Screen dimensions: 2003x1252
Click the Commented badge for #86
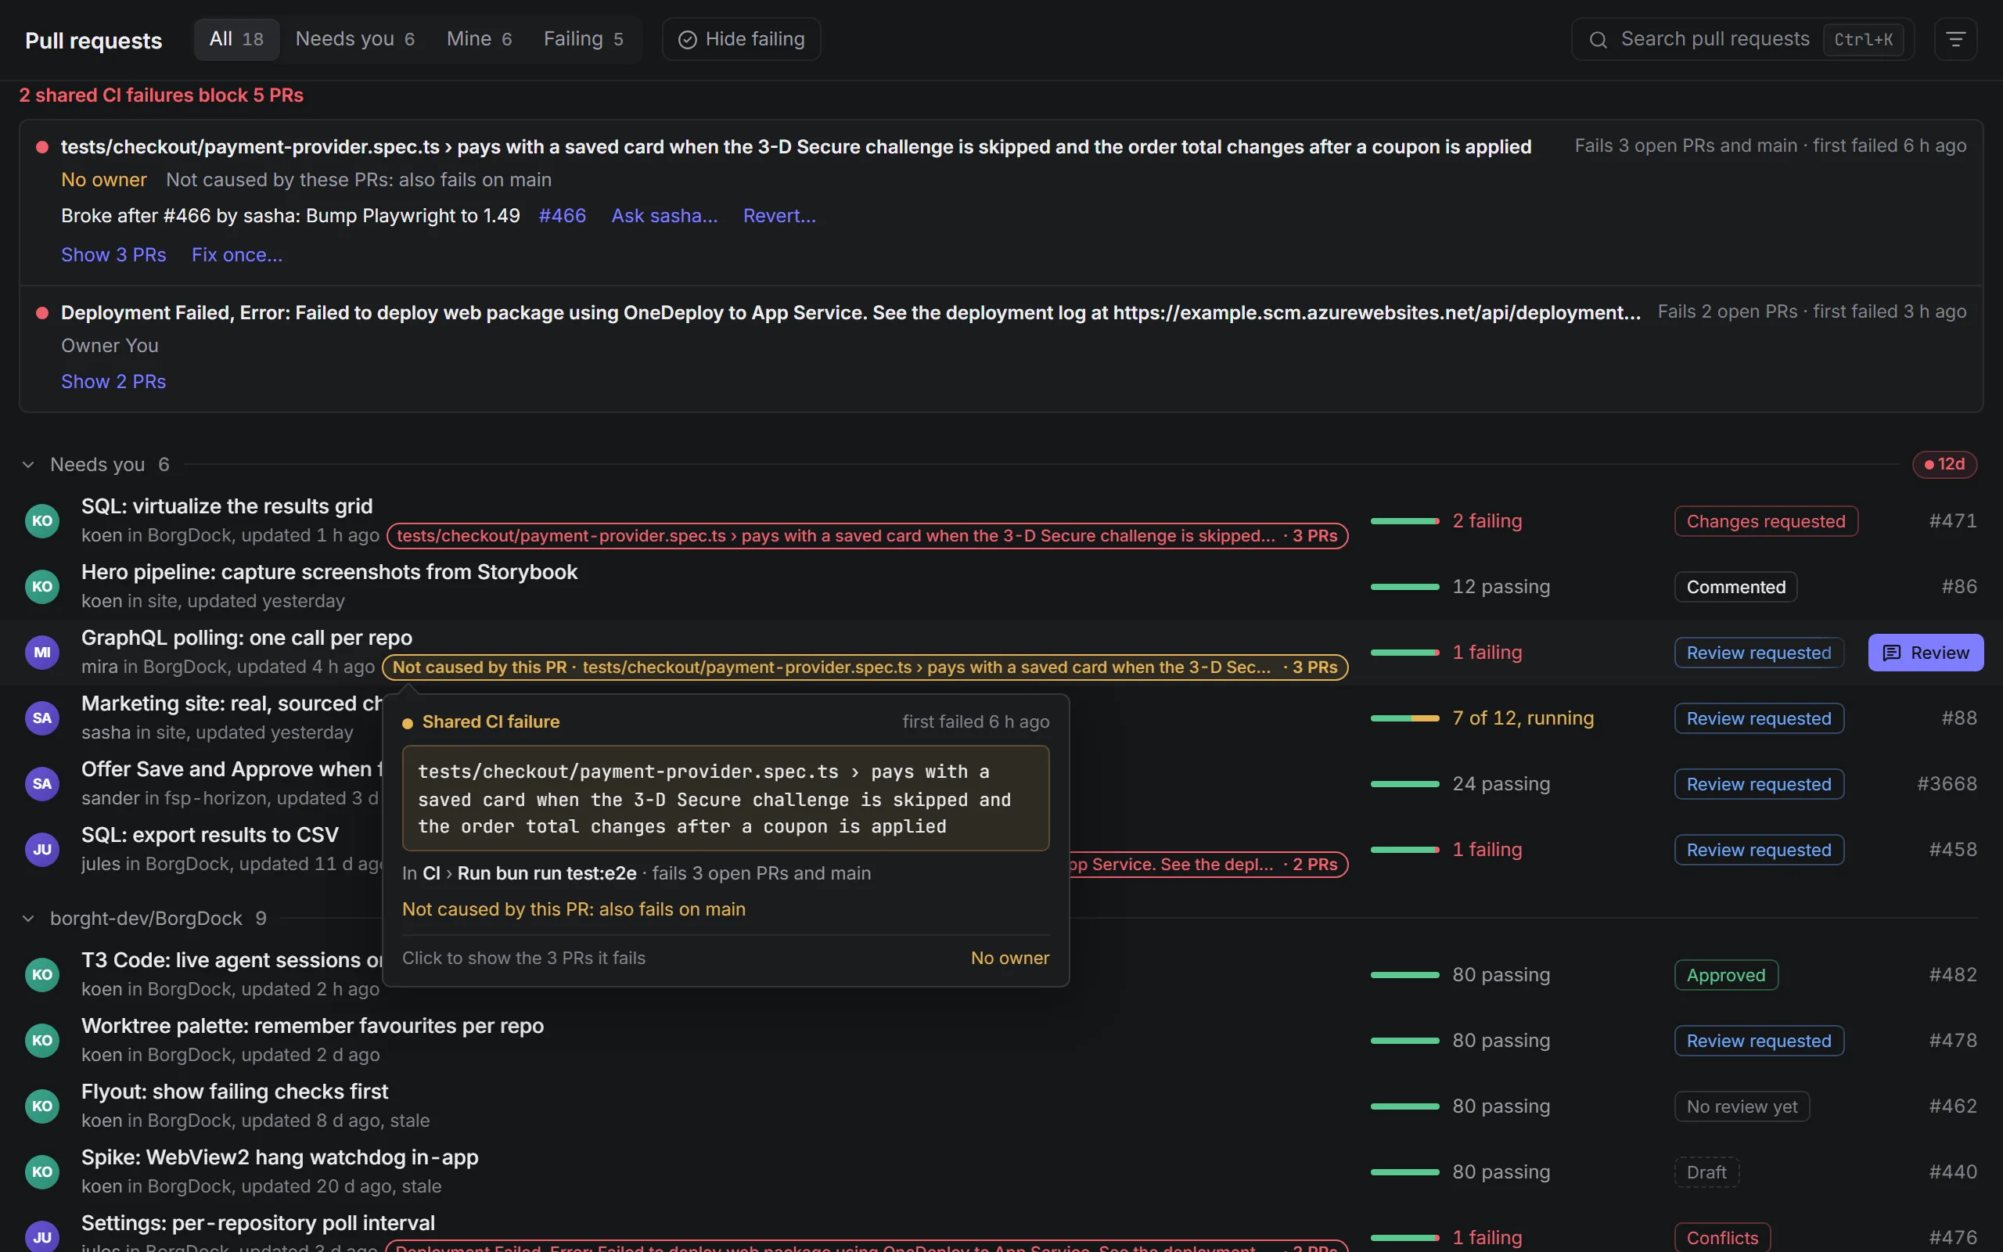click(1735, 586)
